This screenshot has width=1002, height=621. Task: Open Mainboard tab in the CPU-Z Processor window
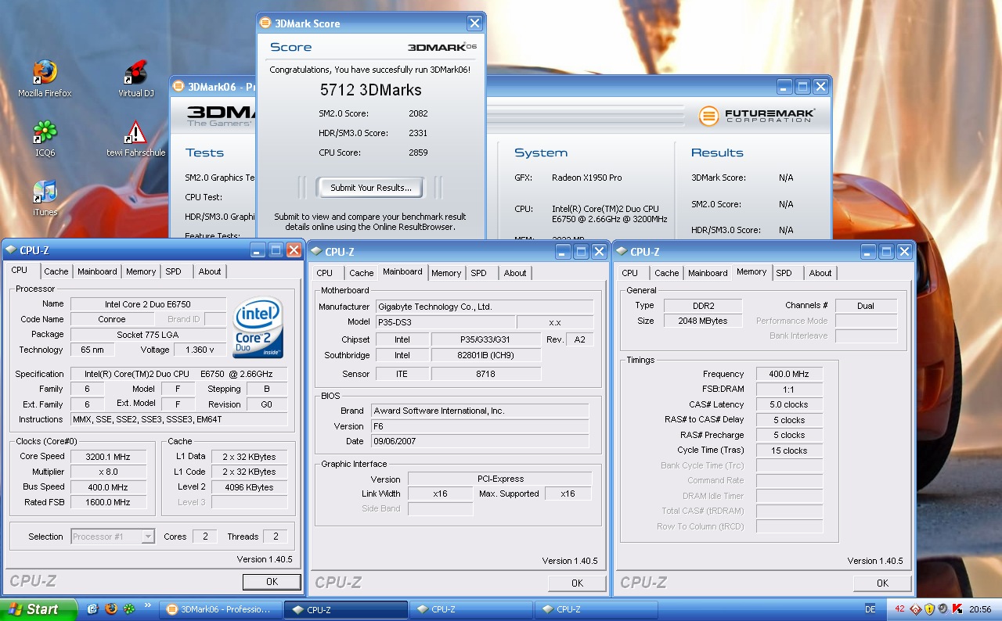click(97, 271)
